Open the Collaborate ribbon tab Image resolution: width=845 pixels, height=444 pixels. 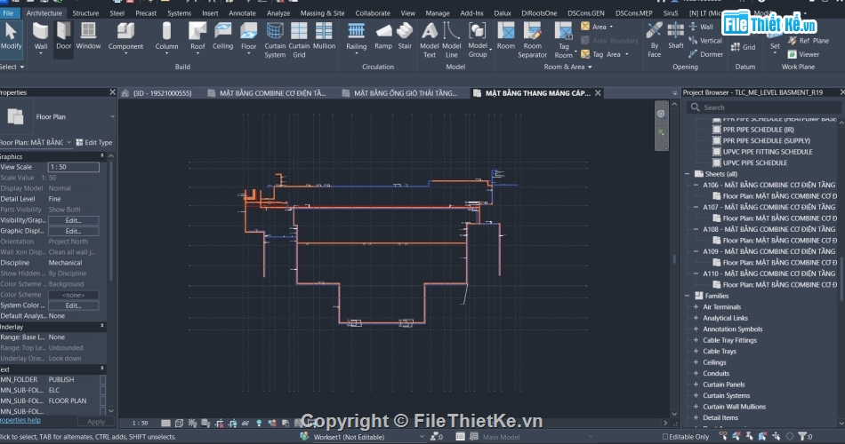point(373,13)
